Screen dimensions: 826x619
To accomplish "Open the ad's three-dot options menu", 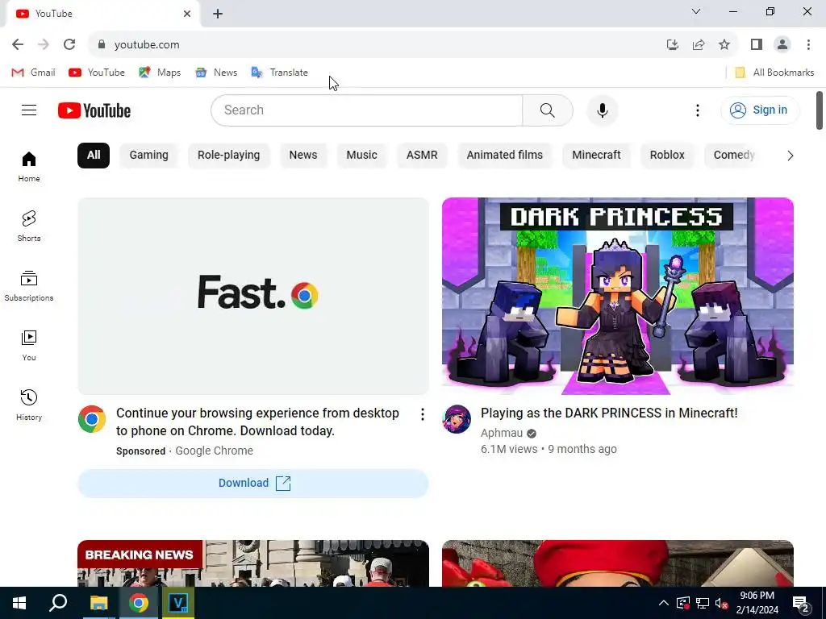I will coord(423,415).
